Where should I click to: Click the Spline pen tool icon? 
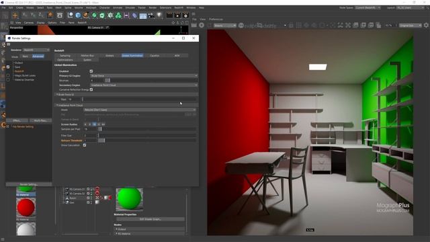86,15
